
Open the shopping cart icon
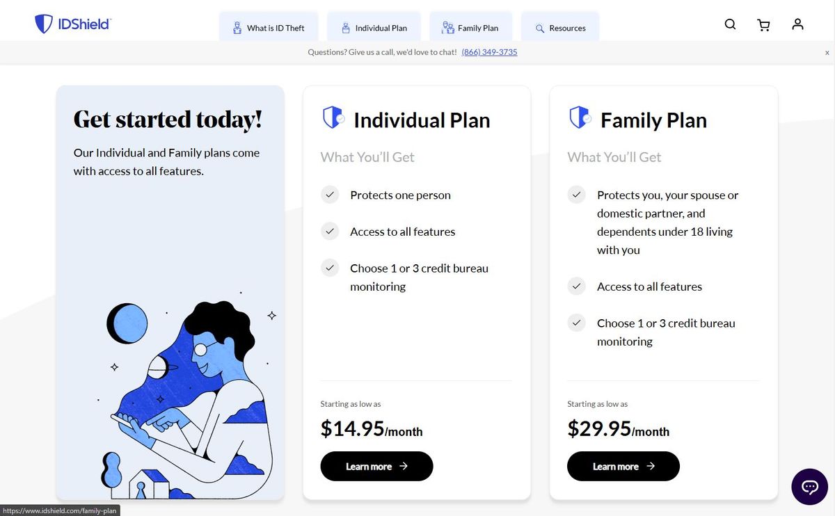click(x=763, y=25)
